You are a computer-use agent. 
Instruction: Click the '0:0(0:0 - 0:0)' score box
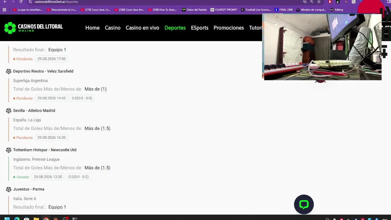pos(82,98)
